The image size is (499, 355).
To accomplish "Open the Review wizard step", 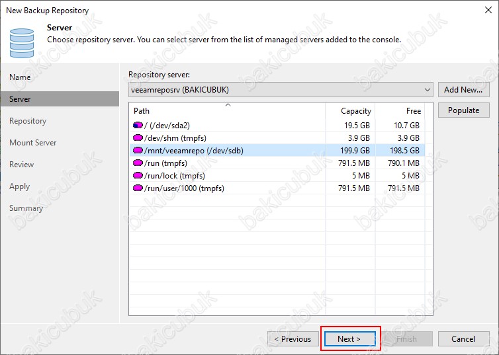I will tap(21, 165).
